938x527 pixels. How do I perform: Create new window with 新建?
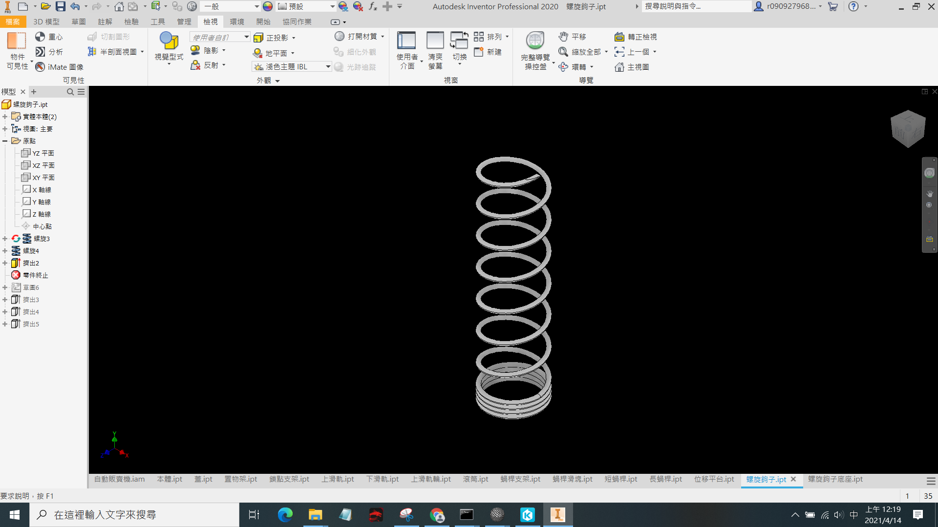488,52
